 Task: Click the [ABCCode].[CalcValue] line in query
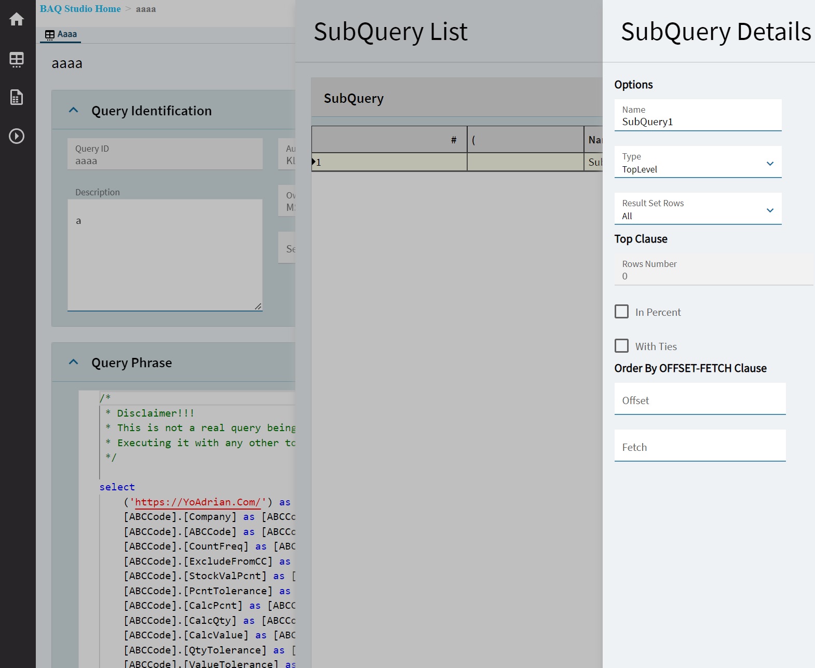coord(209,635)
